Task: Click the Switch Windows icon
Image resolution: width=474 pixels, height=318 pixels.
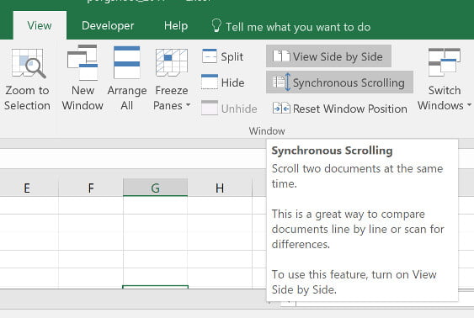Action: coord(445,62)
